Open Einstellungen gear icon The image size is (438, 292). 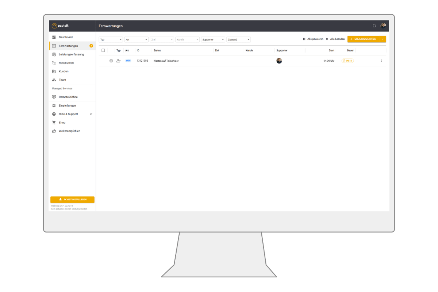[x=54, y=105]
